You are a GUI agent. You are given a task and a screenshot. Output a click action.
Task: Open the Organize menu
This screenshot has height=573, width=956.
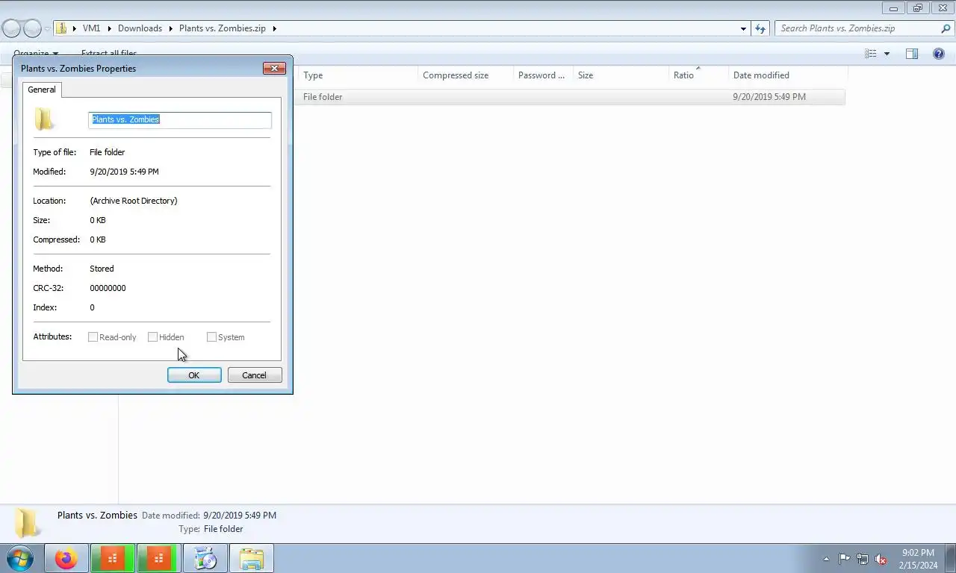click(36, 54)
